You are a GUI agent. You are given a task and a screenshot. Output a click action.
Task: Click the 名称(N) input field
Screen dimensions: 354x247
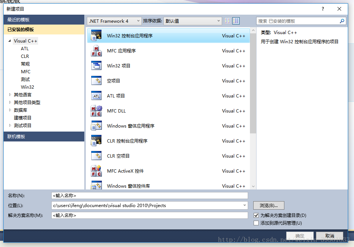150,196
